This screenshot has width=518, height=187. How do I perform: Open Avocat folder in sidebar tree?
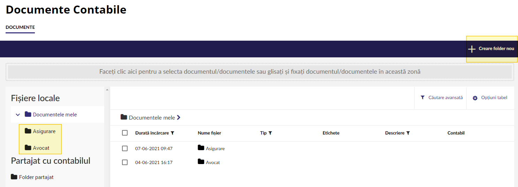click(41, 148)
